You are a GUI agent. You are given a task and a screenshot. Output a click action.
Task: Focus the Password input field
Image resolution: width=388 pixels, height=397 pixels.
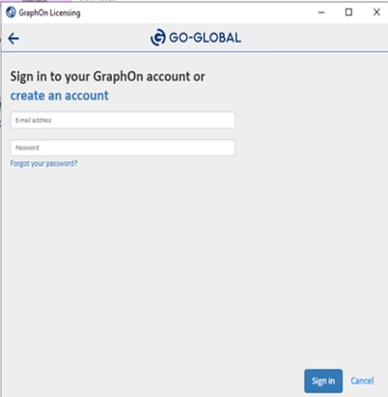[x=123, y=148]
